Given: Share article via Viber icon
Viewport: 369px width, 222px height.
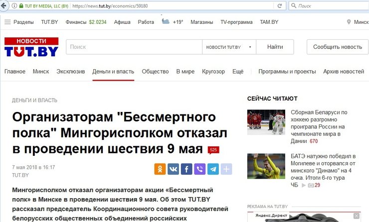Looking at the screenshot, I should coord(199,169).
